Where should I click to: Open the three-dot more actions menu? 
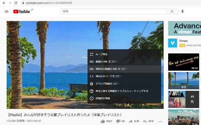coord(160,121)
